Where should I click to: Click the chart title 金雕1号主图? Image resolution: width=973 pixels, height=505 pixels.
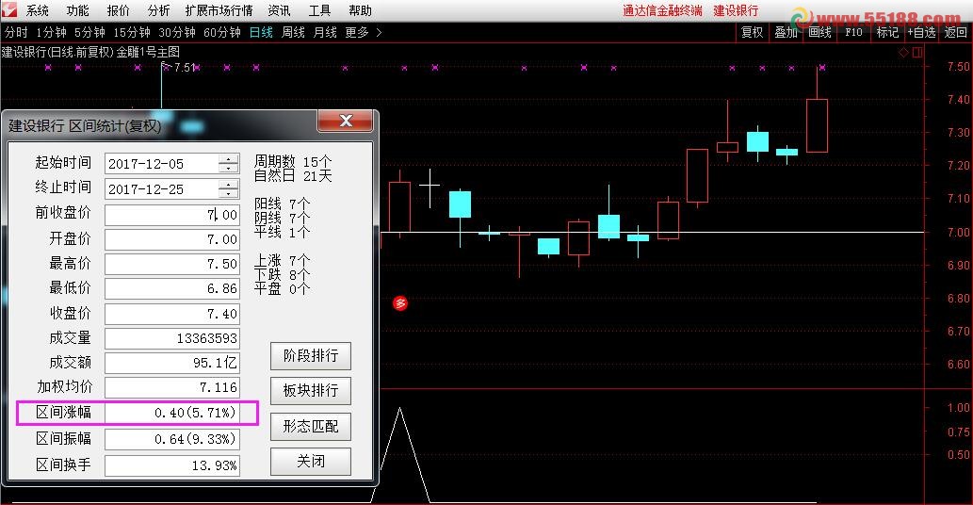coord(148,52)
